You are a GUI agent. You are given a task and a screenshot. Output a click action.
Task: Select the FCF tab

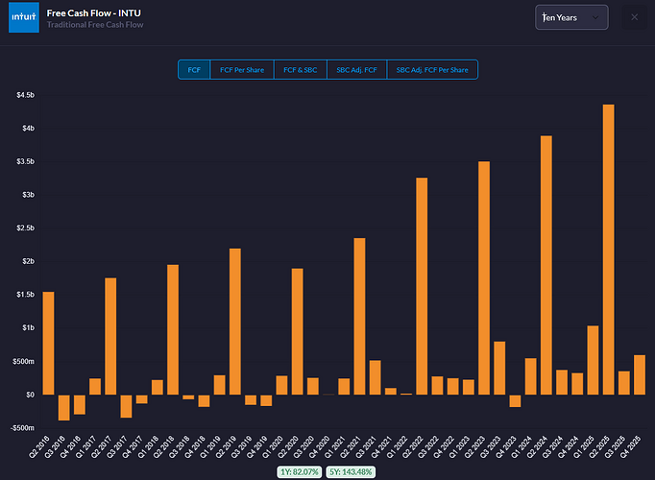[194, 69]
